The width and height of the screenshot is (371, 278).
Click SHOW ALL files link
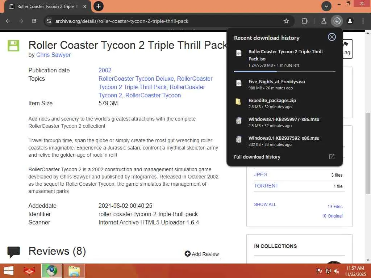coord(265,204)
